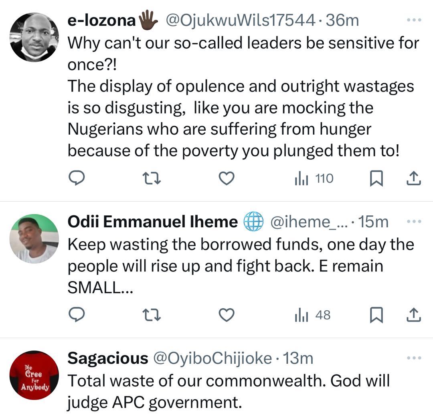433x417 pixels.
Task: Retweet e-lozona's post about leaders
Action: [x=152, y=178]
